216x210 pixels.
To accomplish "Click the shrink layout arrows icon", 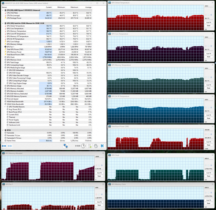I will click(x=10, y=146).
